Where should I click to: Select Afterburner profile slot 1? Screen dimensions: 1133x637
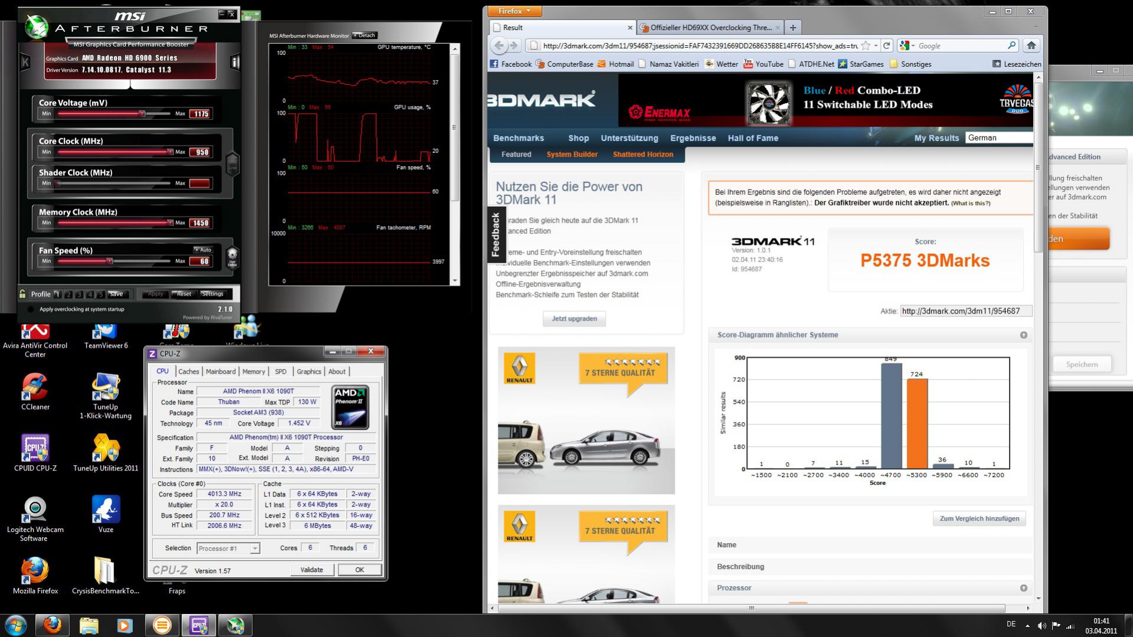[57, 294]
